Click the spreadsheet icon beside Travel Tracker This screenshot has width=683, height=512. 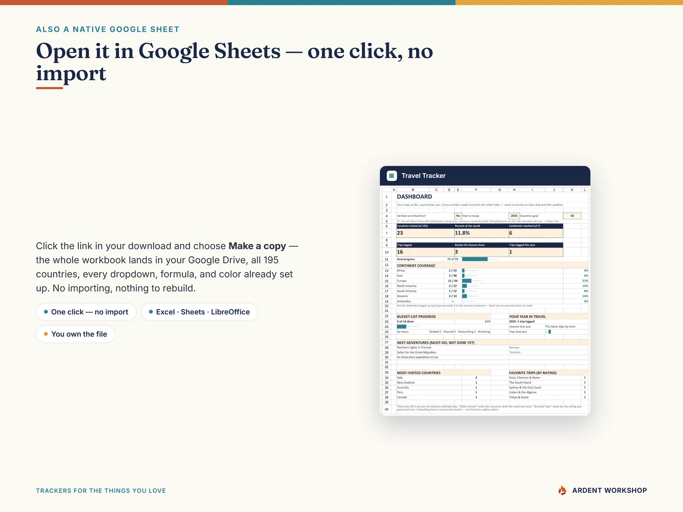point(391,176)
